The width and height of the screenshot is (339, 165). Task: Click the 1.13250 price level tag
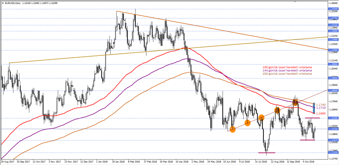(x=333, y=152)
